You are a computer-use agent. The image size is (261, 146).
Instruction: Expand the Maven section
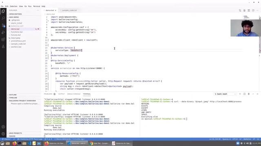(x=12, y=136)
